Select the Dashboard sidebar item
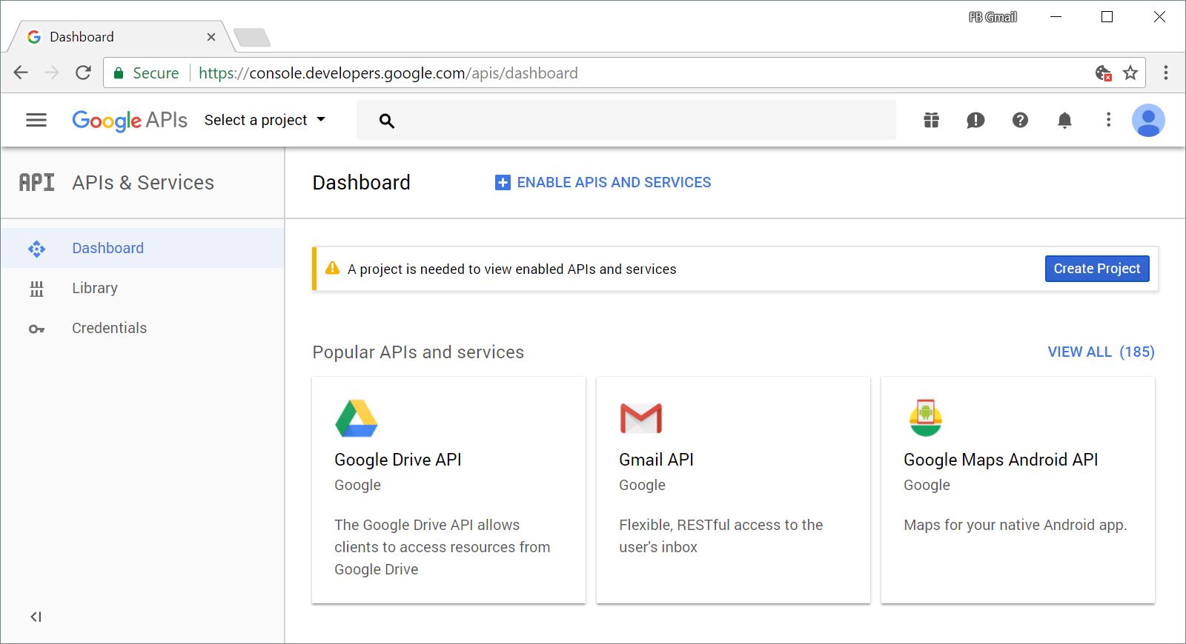Viewport: 1186px width, 644px height. tap(142, 248)
